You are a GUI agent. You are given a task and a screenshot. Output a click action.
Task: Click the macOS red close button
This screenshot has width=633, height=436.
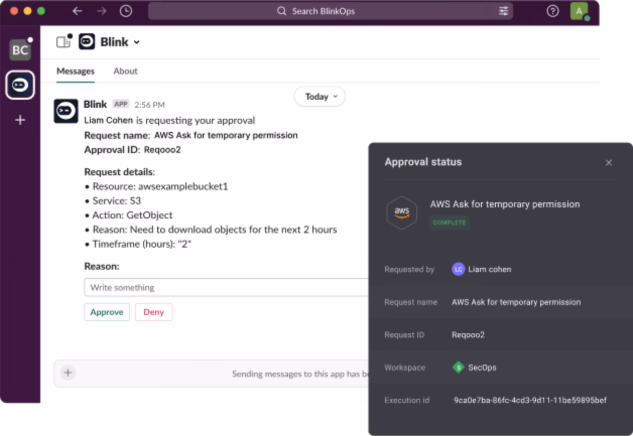coord(14,11)
